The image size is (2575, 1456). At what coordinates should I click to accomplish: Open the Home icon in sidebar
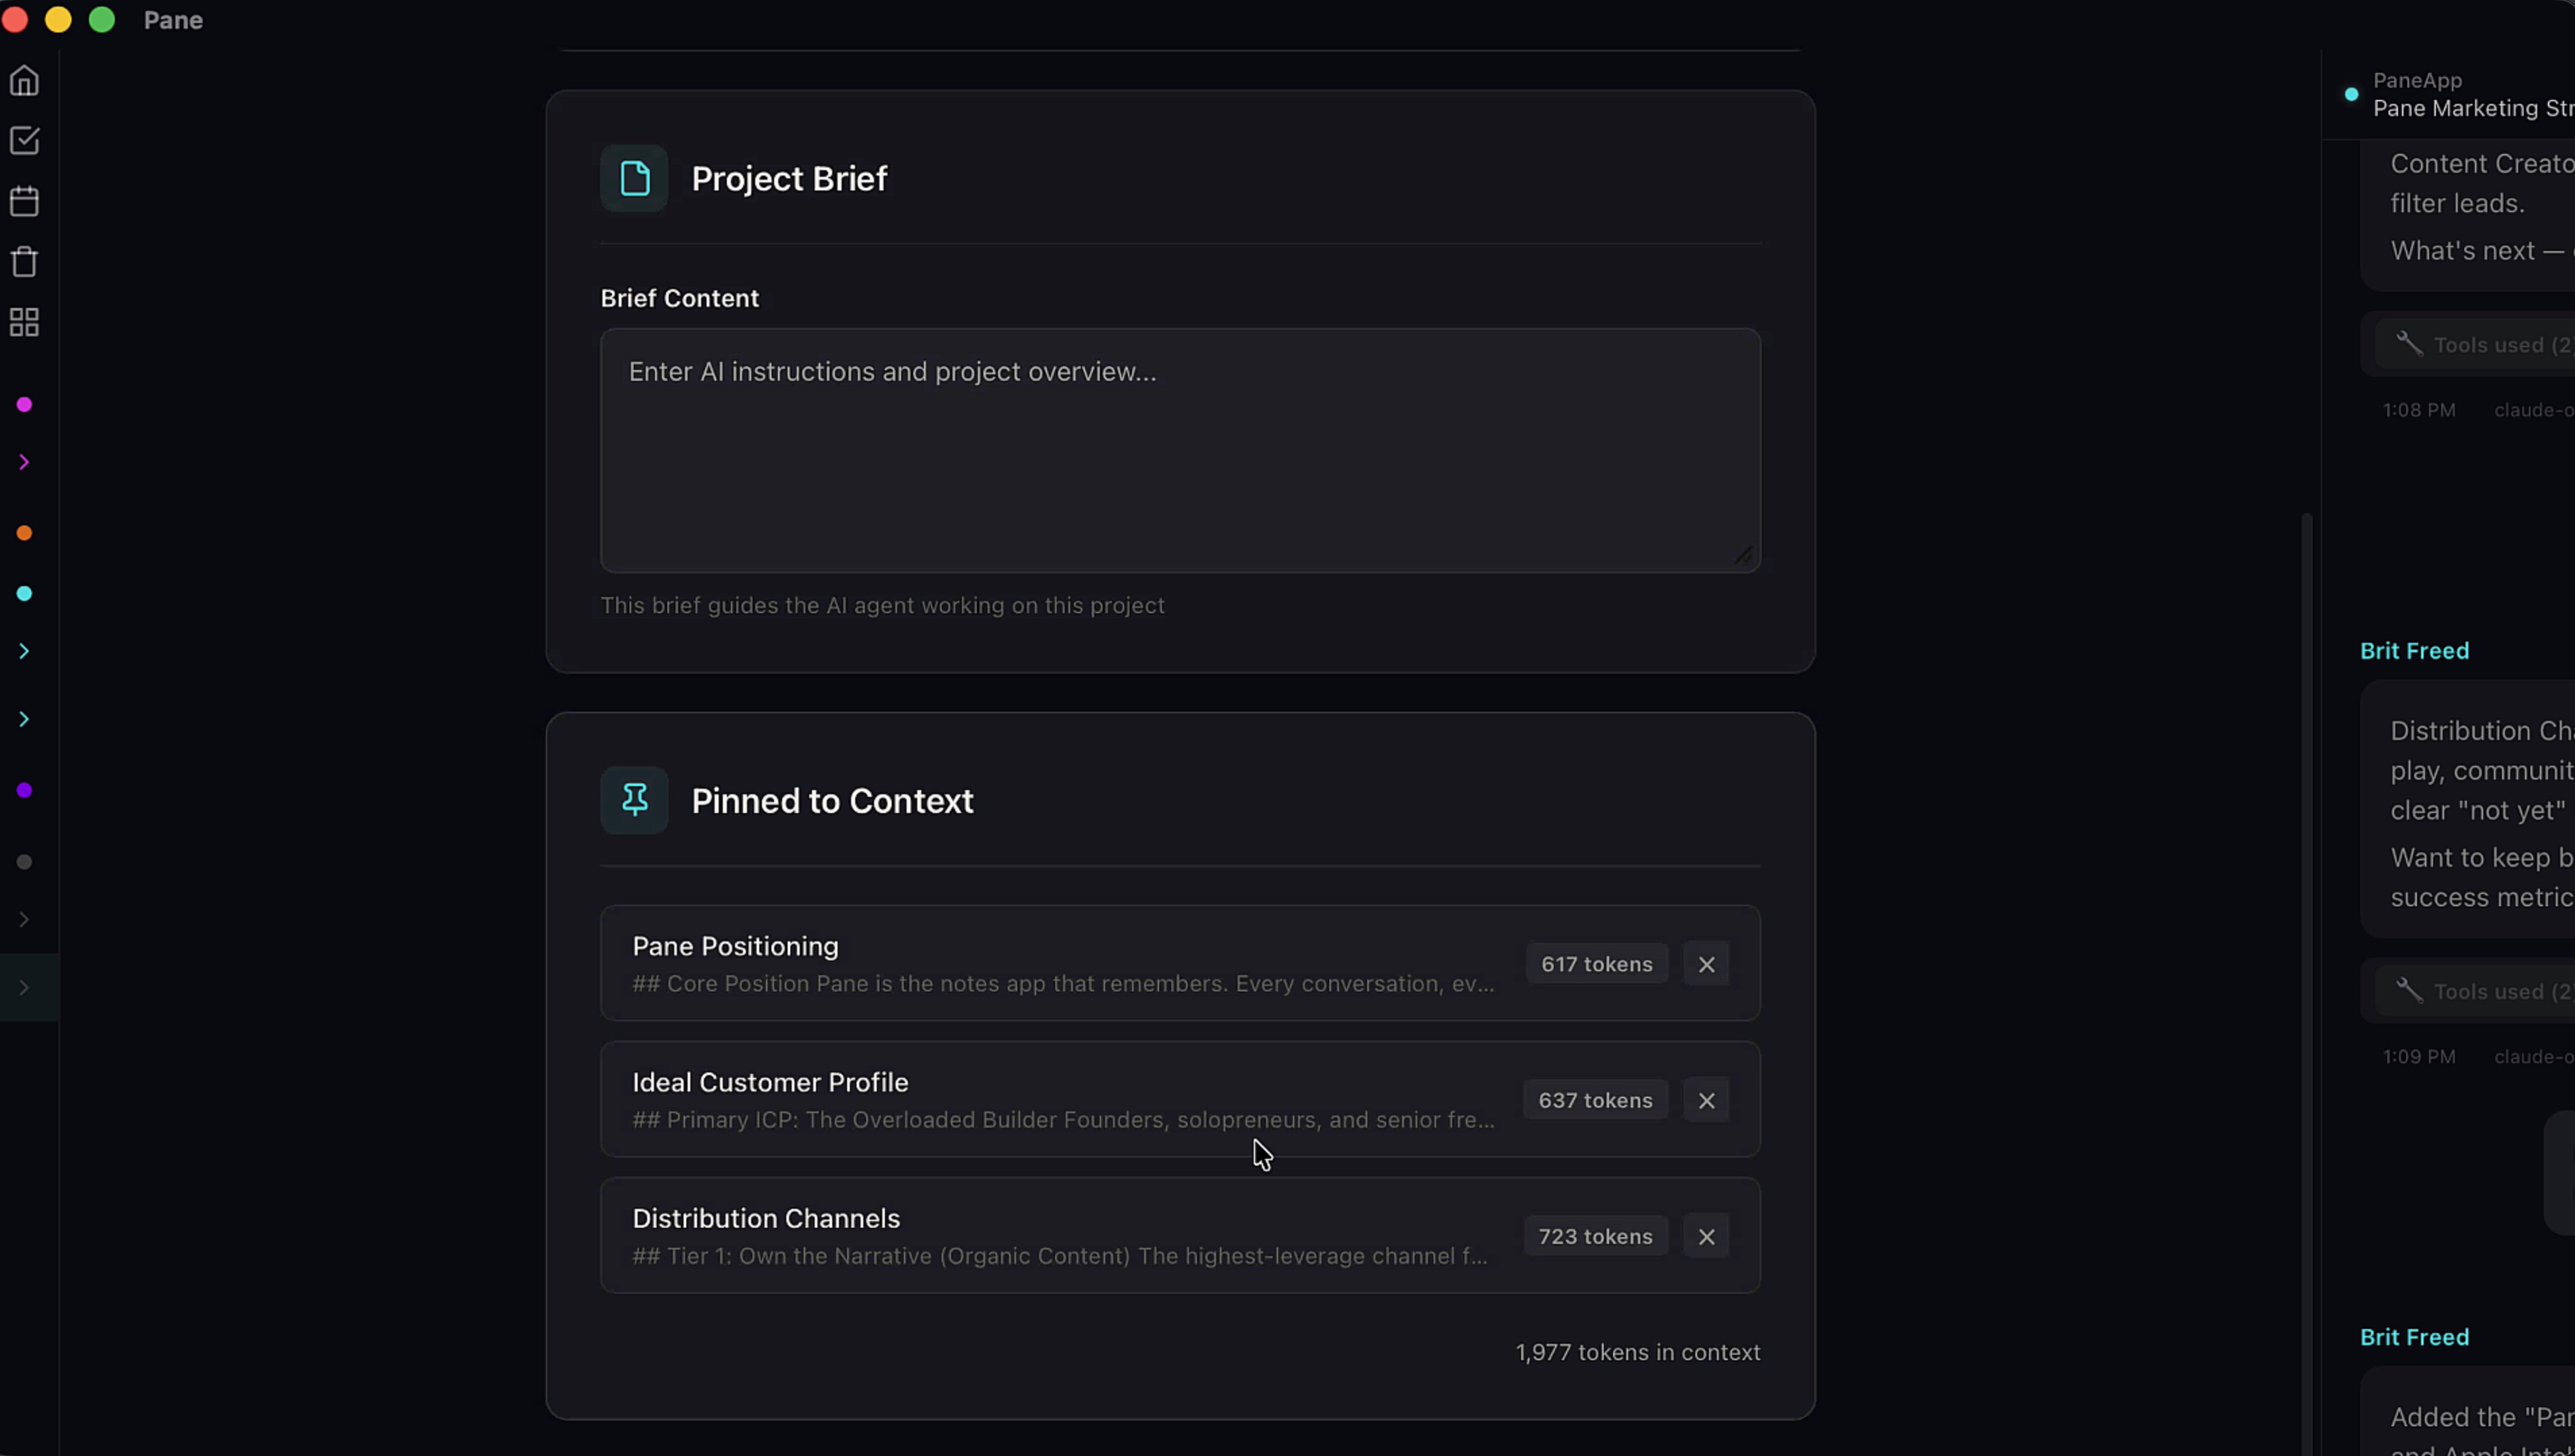click(x=24, y=80)
